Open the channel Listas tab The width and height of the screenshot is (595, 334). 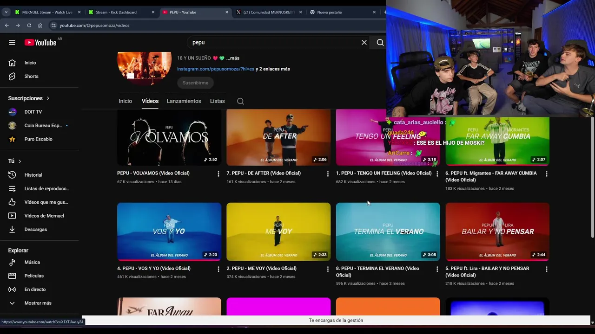[x=217, y=101]
